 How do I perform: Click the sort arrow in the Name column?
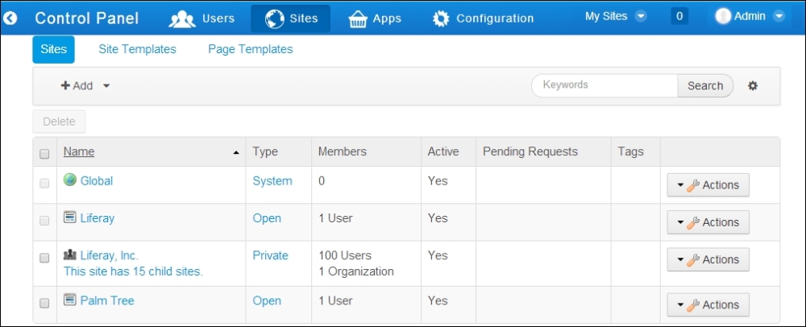coord(236,152)
